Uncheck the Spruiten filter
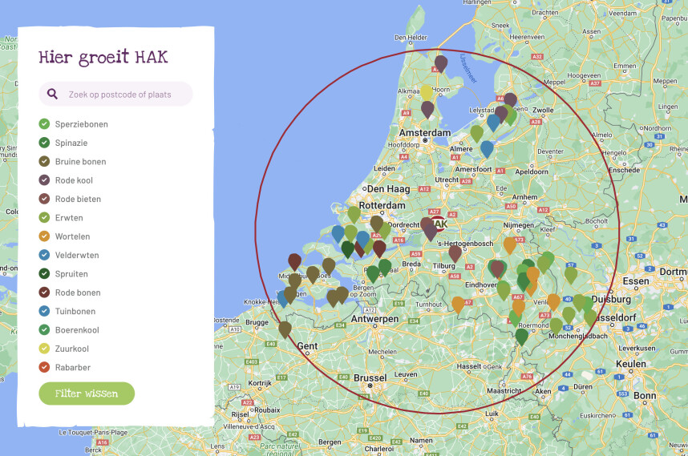688x456 pixels. coord(44,273)
